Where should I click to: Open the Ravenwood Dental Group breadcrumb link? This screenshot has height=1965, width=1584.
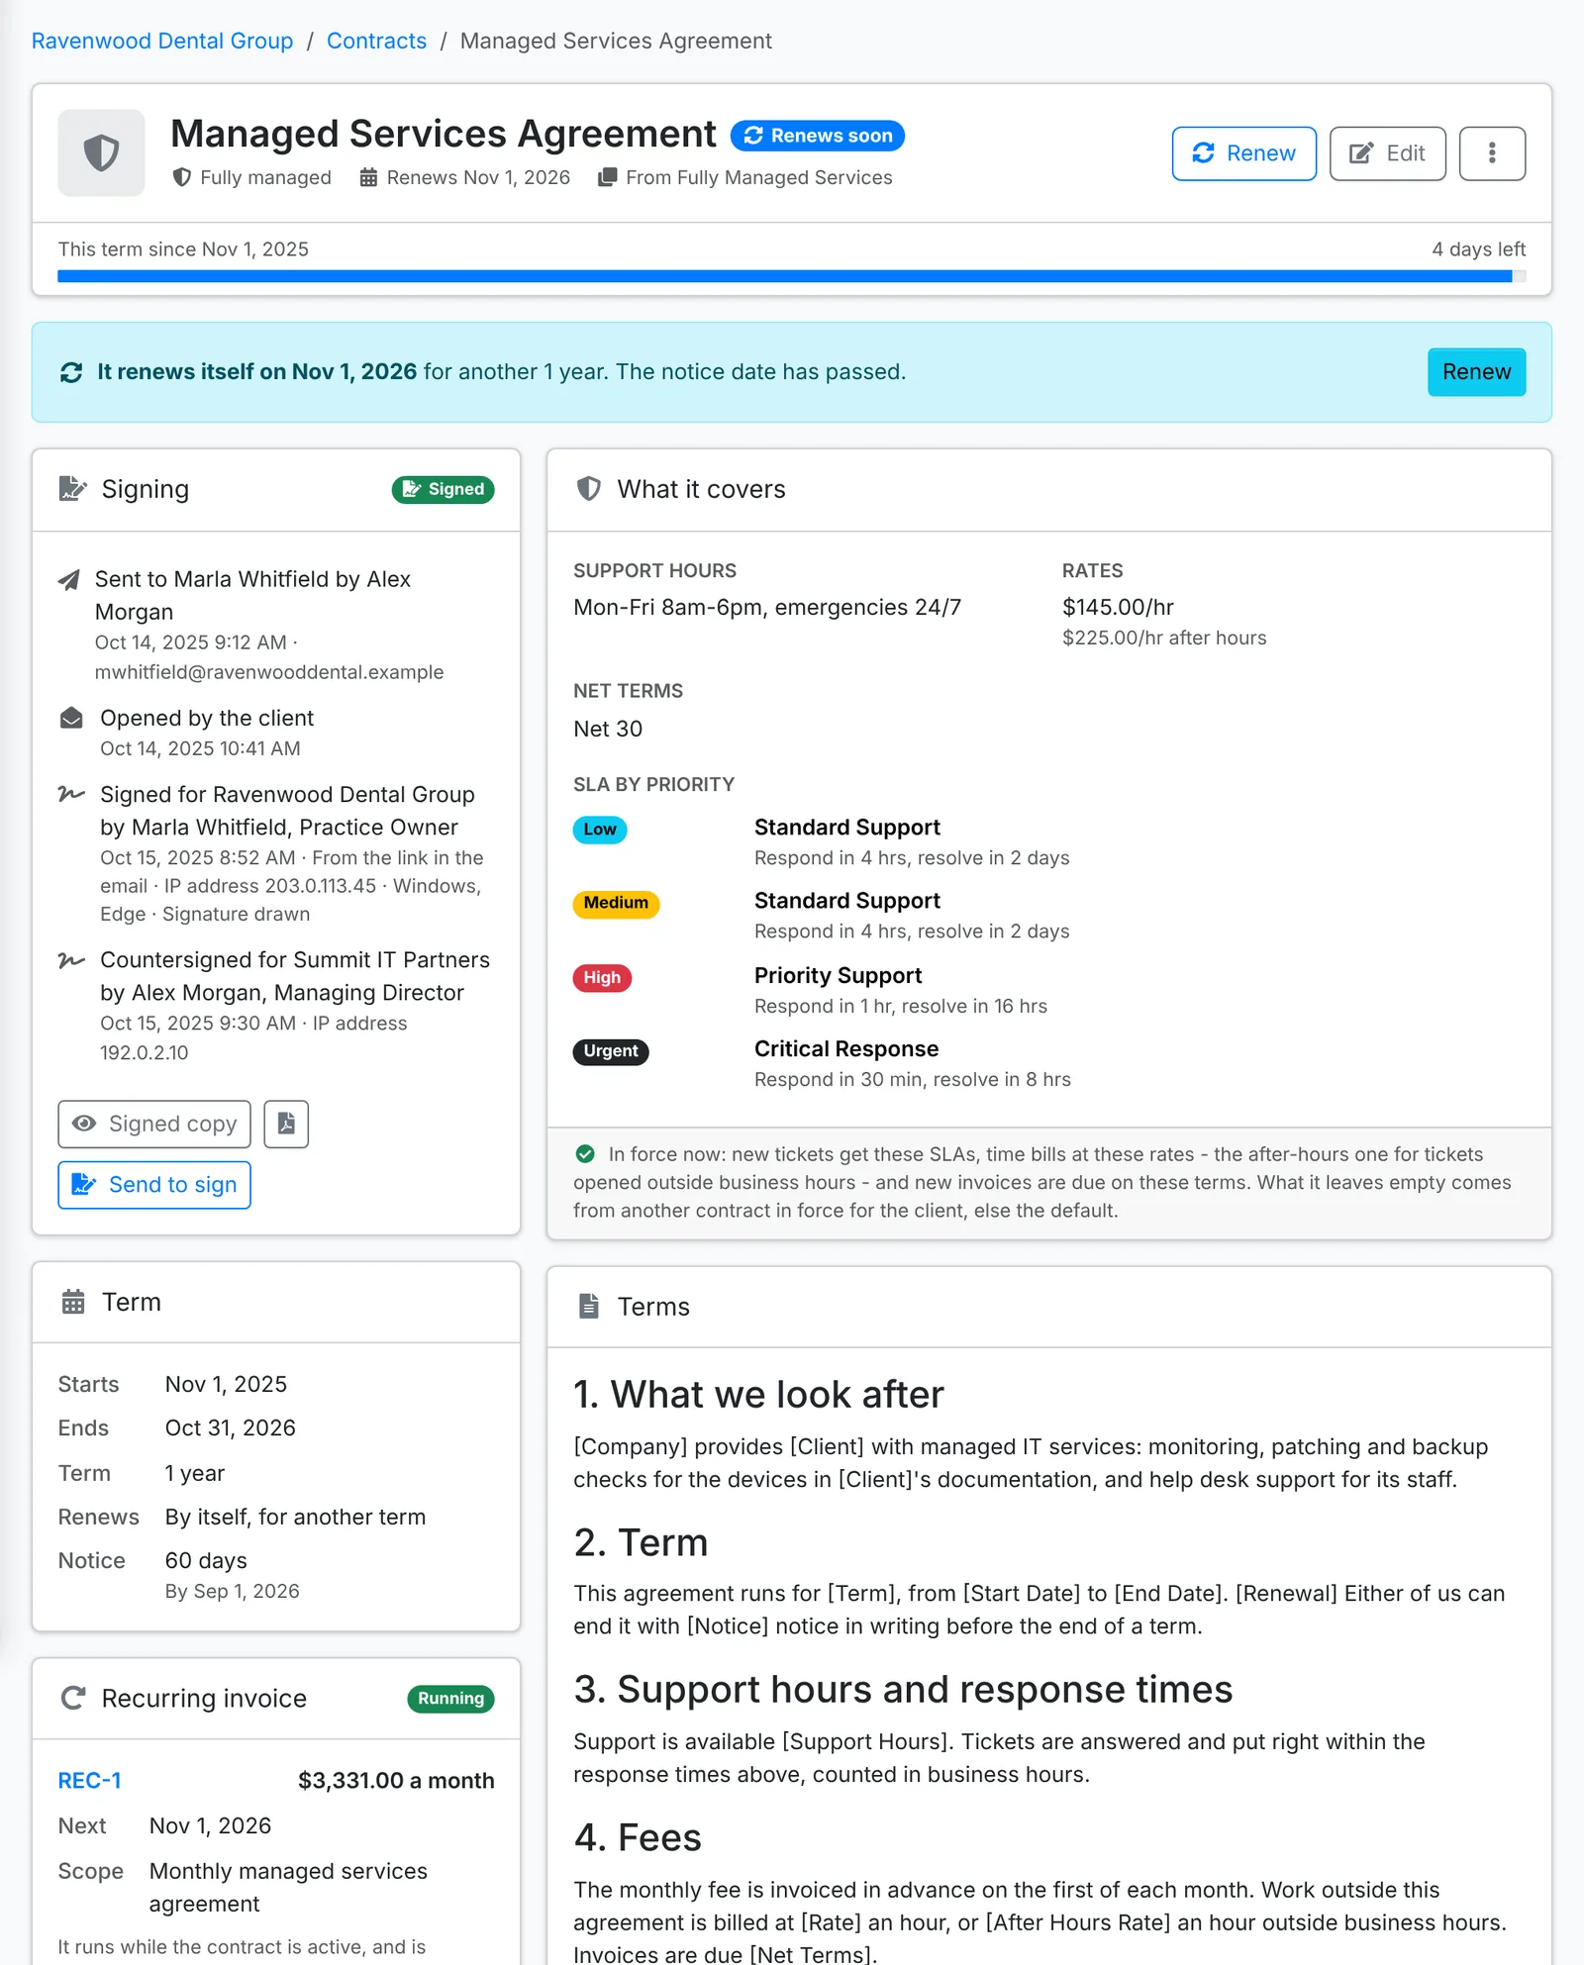(x=162, y=41)
